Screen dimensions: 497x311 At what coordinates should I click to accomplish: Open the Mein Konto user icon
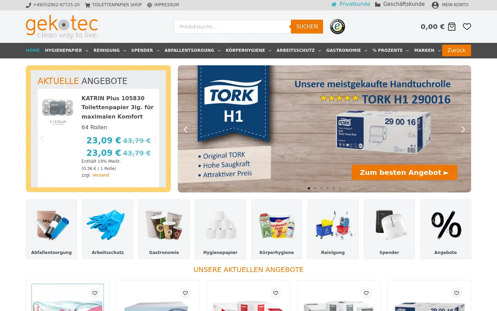click(435, 5)
